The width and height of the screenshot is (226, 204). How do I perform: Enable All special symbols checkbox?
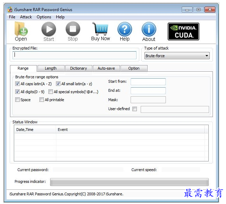click(x=50, y=91)
